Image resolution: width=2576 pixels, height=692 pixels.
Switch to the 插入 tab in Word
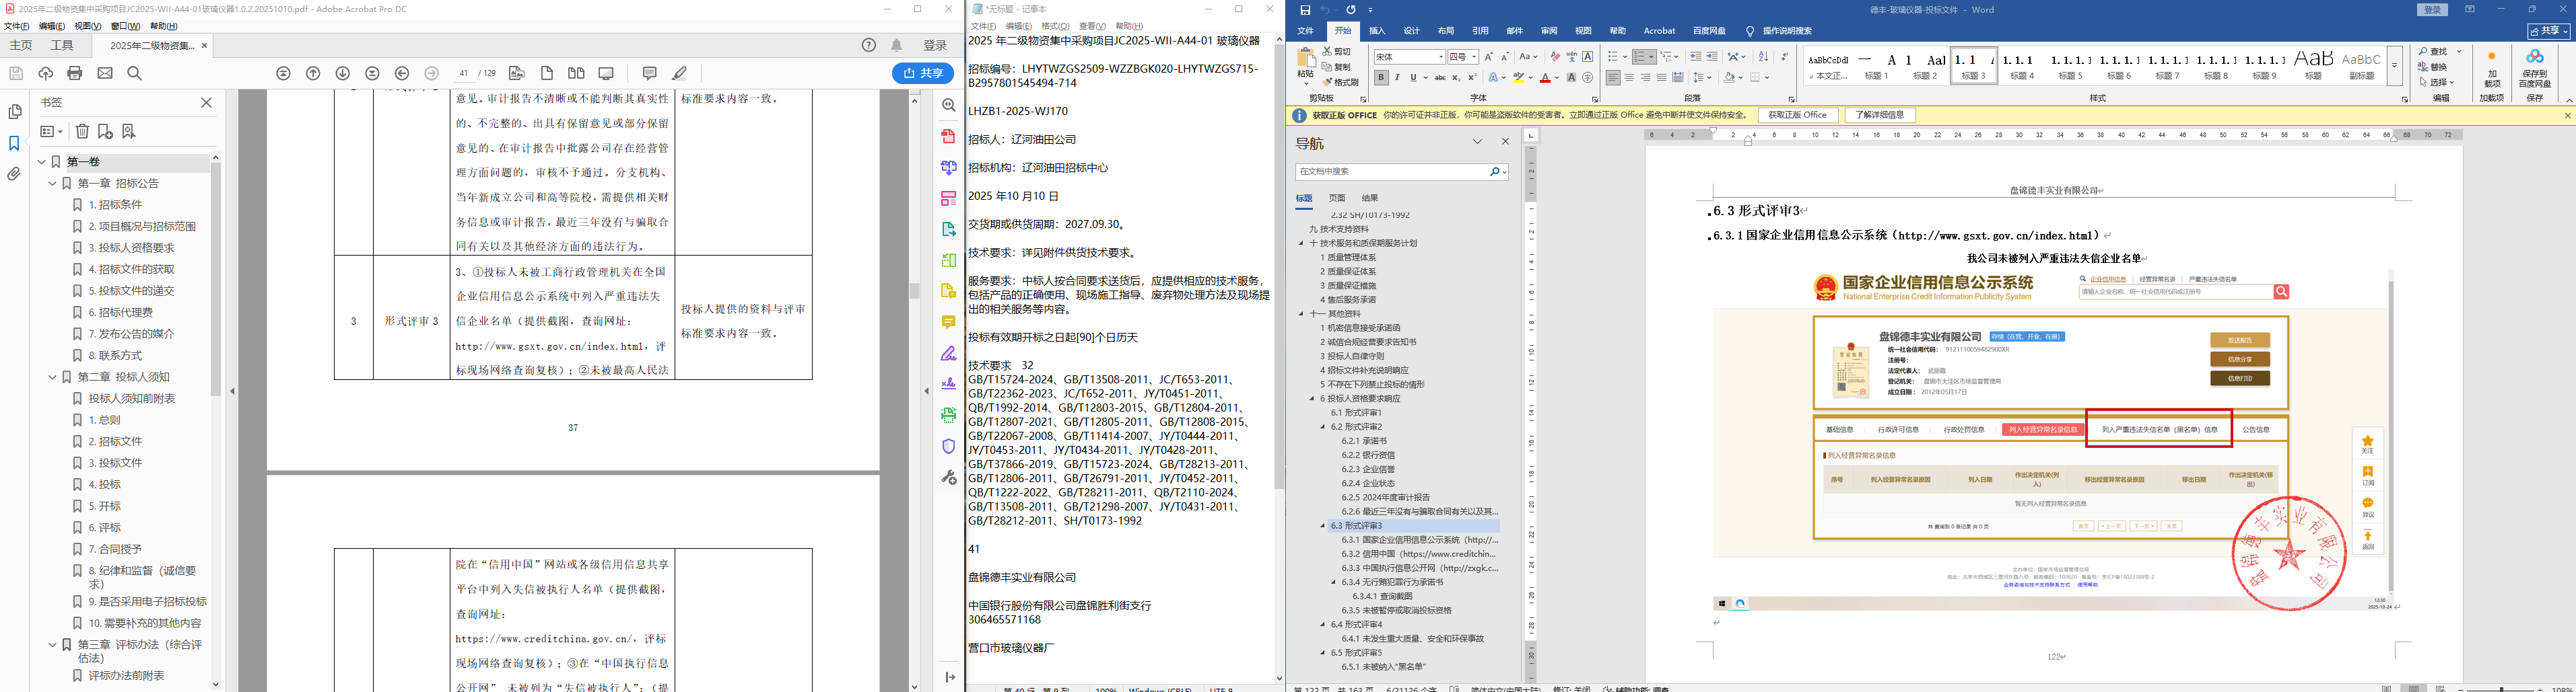click(1377, 31)
